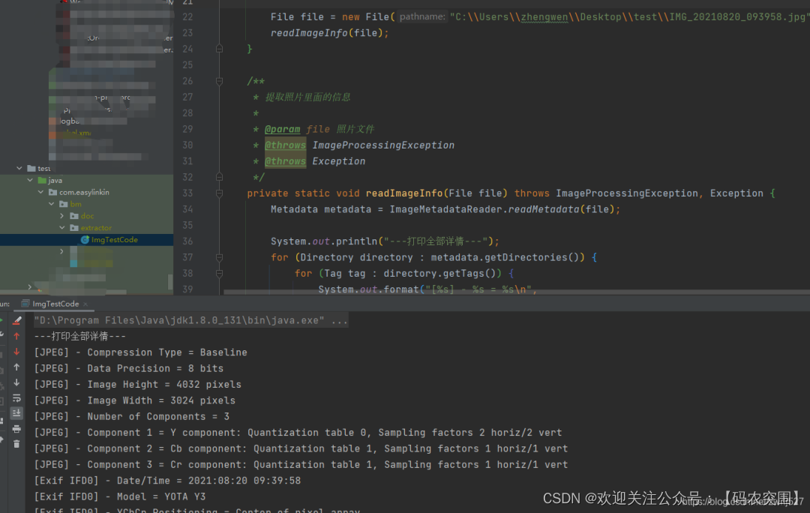Click the doc package folder icon
The image size is (810, 513).
74,216
